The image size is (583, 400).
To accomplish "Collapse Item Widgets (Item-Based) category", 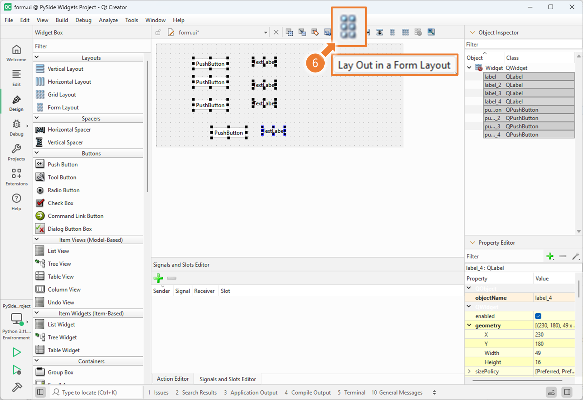I will click(x=37, y=313).
